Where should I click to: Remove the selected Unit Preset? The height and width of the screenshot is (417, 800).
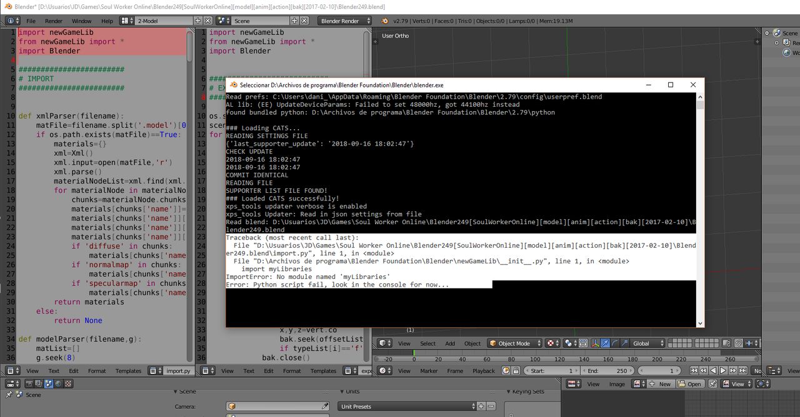[x=491, y=406]
